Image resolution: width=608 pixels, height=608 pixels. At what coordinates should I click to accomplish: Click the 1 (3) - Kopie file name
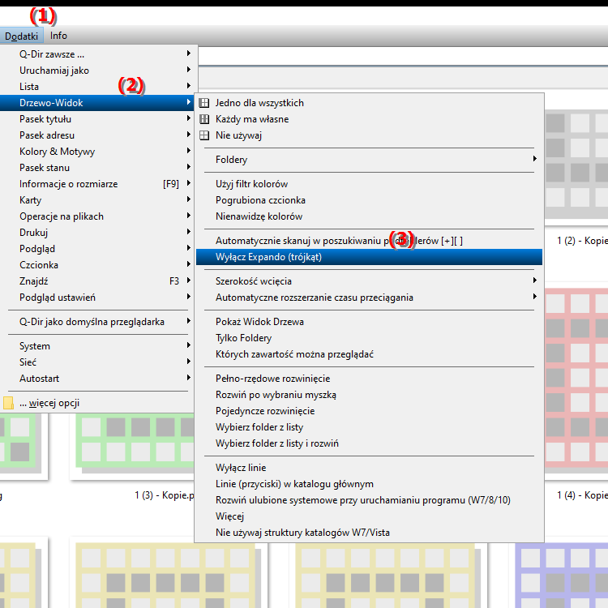pos(165,495)
